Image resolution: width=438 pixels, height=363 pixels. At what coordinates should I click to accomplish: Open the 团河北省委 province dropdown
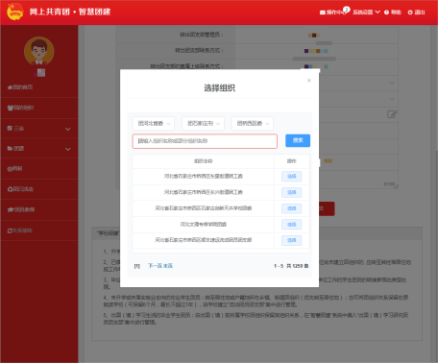pos(154,123)
